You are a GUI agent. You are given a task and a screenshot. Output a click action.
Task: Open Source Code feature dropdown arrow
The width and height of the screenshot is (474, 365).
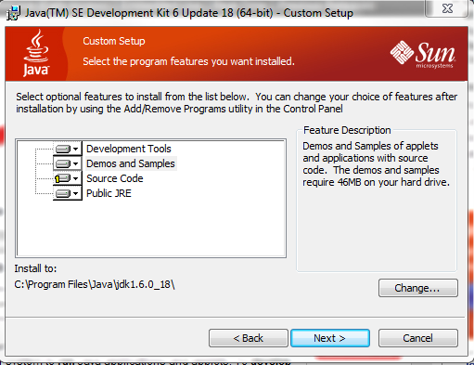pyautogui.click(x=75, y=178)
